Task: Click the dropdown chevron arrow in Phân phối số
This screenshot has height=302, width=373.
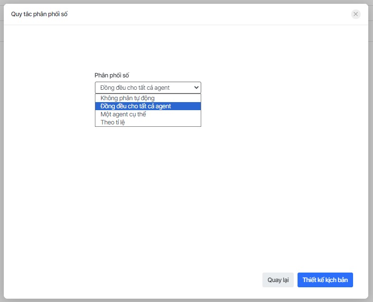Action: (x=196, y=87)
